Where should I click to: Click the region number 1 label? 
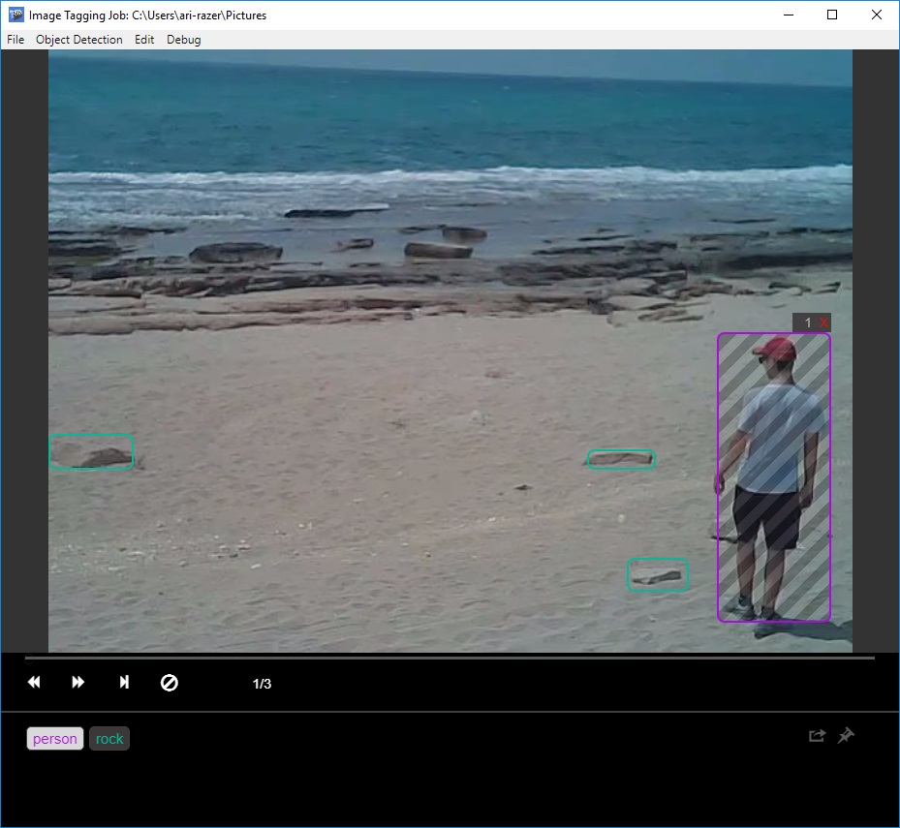coord(808,323)
